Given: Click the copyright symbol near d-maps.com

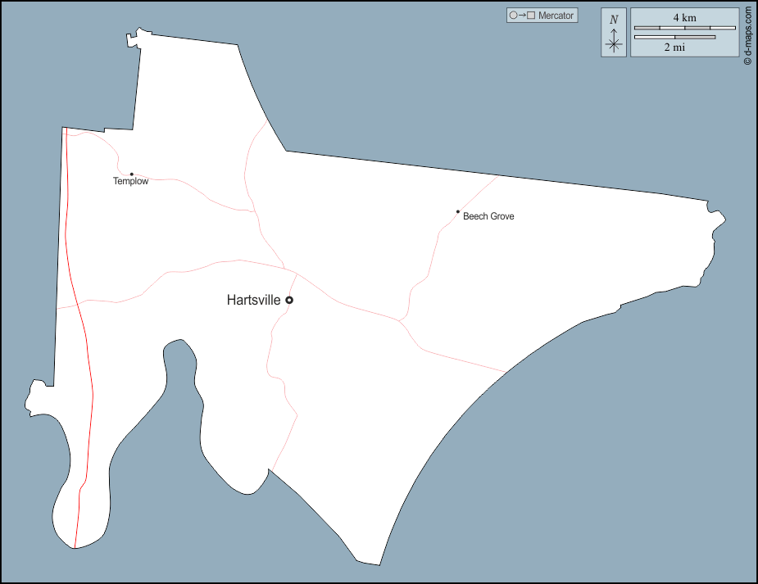Looking at the screenshot, I should (x=747, y=61).
